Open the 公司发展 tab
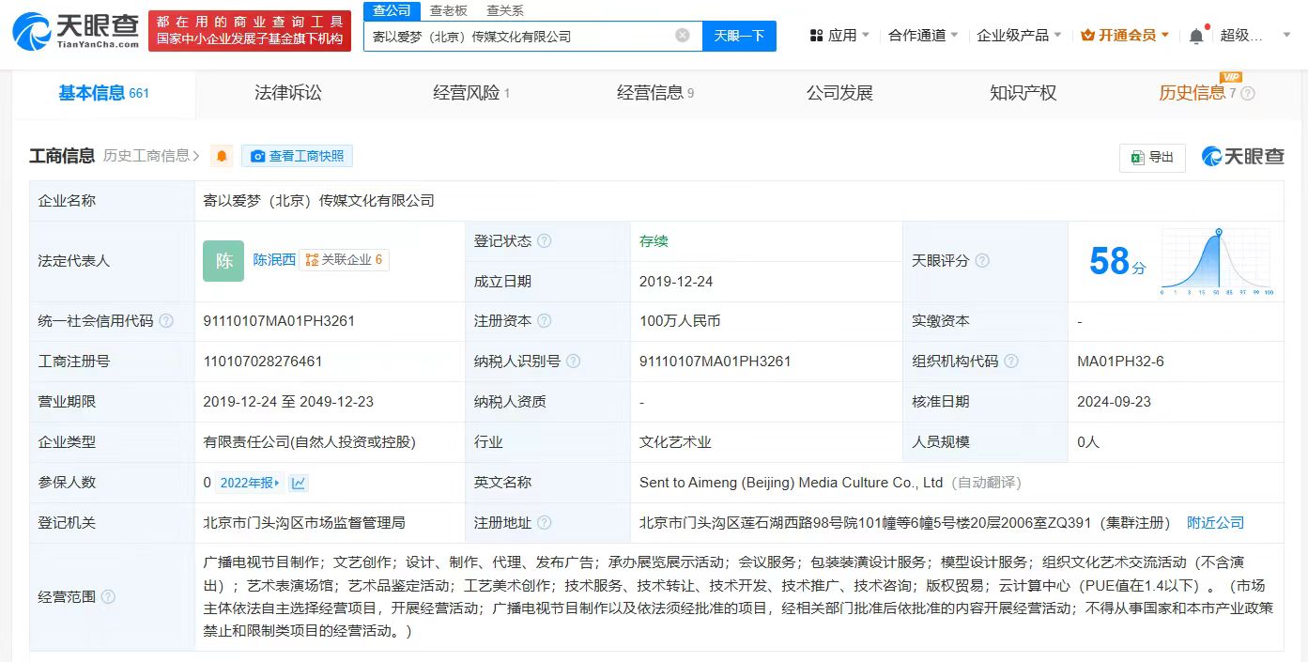Viewport: 1308px width, 662px height. 839,93
